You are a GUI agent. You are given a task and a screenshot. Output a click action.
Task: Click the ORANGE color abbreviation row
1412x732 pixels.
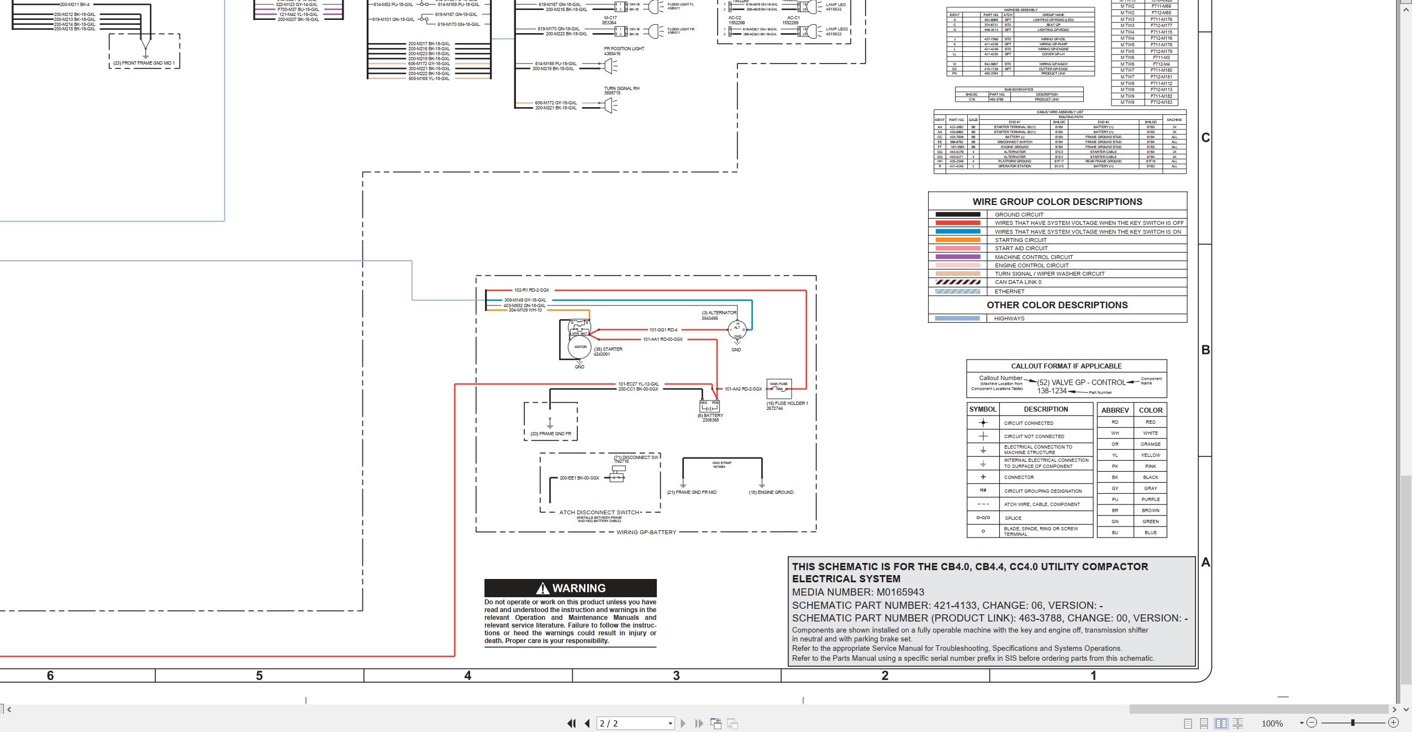pos(1132,444)
